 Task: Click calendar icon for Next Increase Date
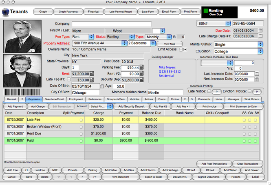click(257, 79)
